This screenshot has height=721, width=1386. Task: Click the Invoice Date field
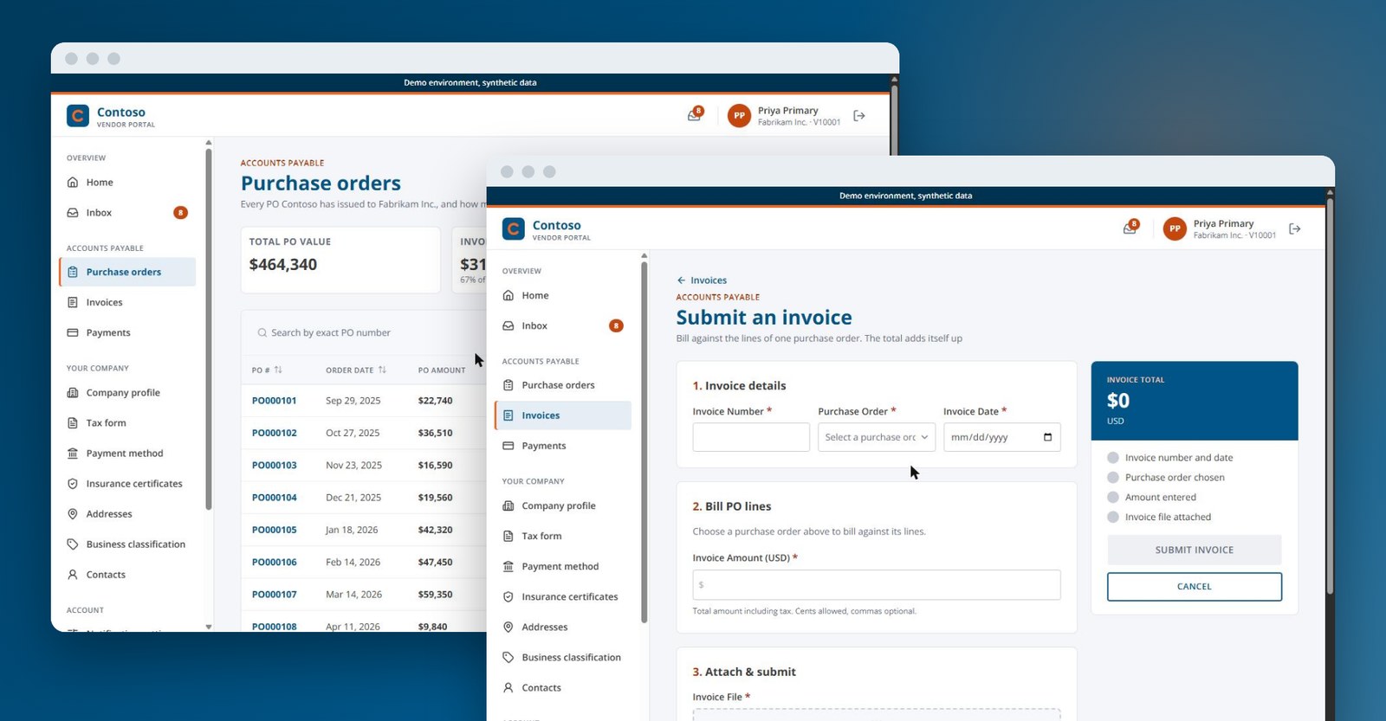coord(1002,437)
